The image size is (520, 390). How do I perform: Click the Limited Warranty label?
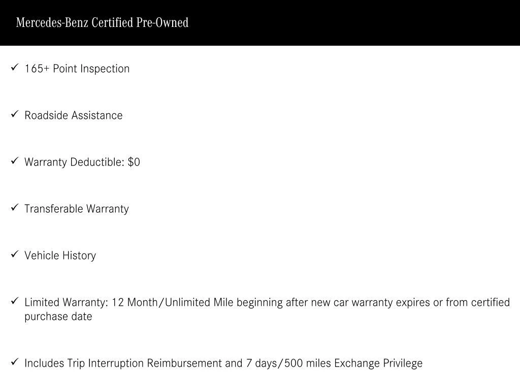[66, 302]
